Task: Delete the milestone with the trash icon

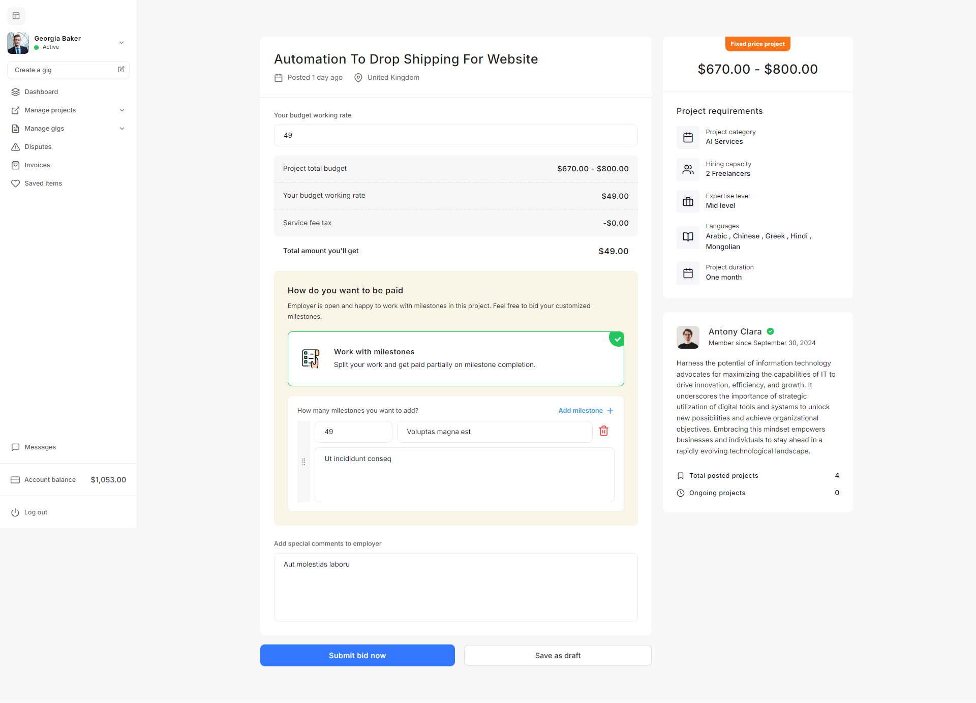Action: point(603,431)
